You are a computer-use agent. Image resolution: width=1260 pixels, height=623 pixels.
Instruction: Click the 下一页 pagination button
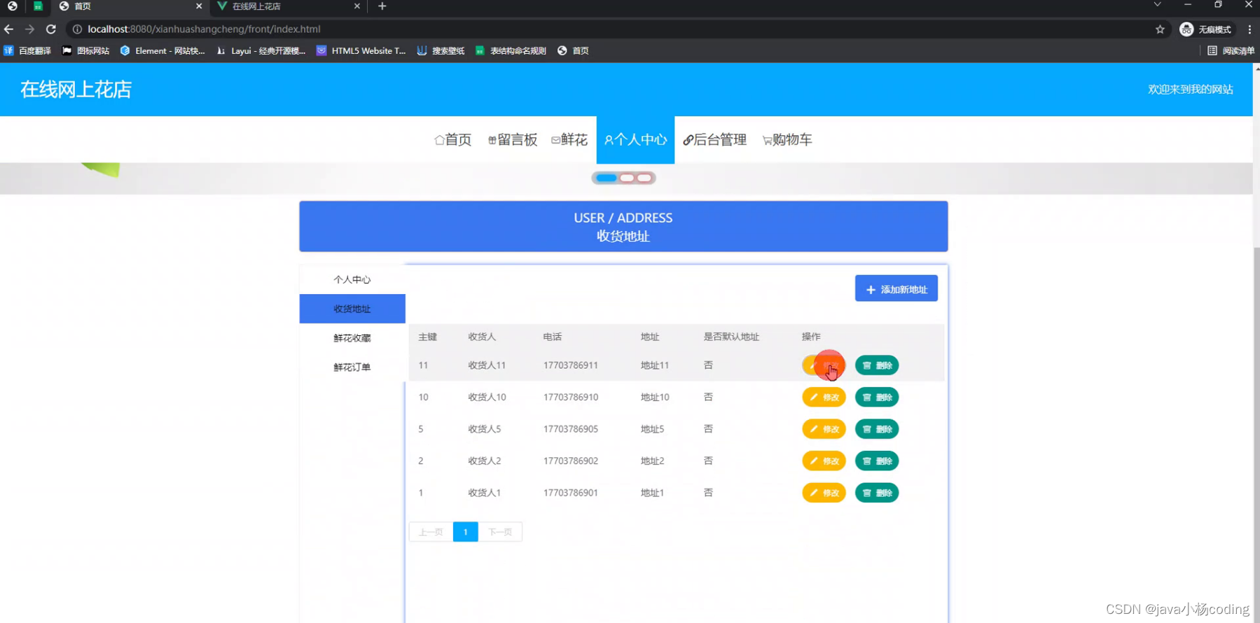coord(500,532)
